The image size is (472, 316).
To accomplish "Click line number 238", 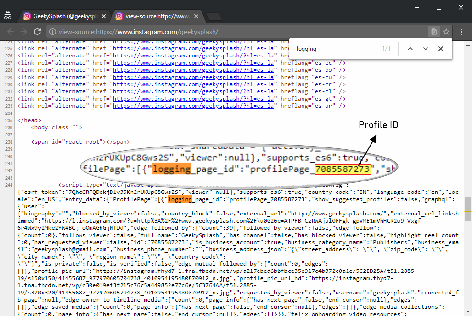I will [x=9, y=142].
